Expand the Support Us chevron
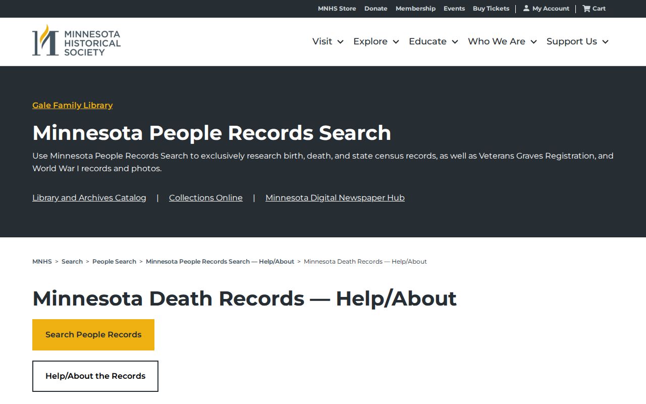This screenshot has width=646, height=404. (x=606, y=42)
